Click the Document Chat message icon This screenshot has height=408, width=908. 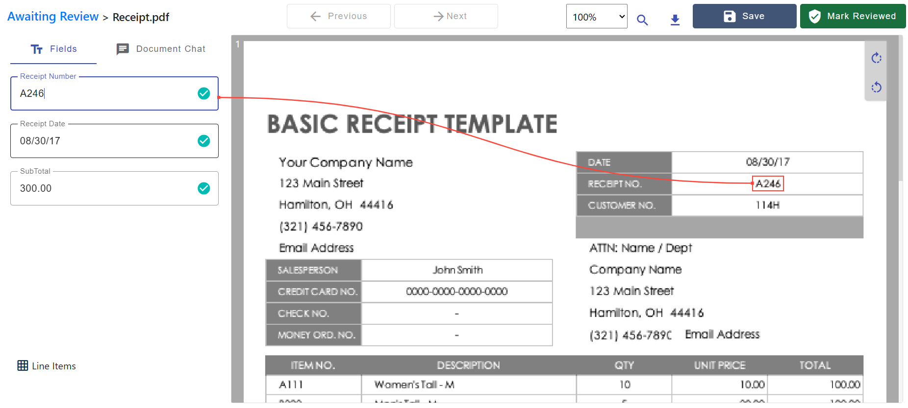pos(123,49)
